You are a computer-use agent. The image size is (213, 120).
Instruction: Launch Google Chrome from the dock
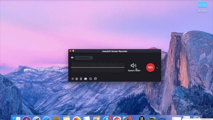(x=117, y=118)
